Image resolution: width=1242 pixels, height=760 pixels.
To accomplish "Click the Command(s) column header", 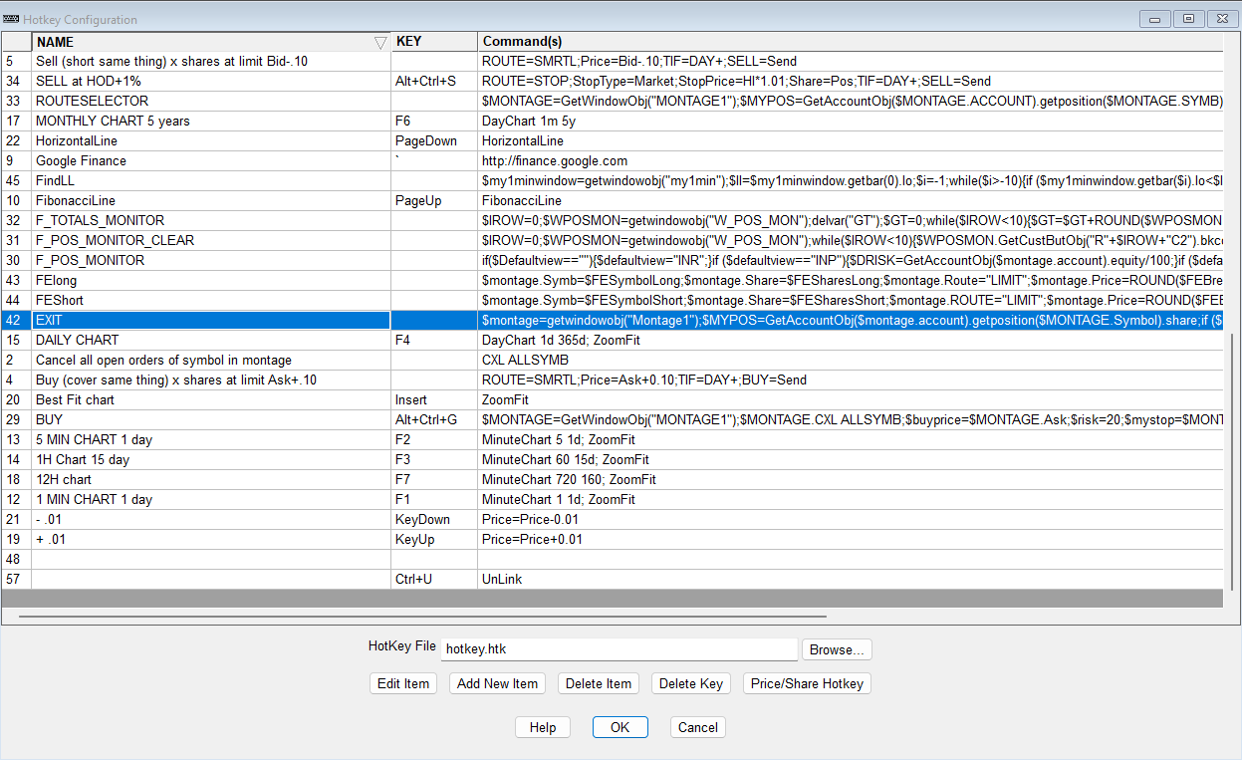I will [851, 42].
